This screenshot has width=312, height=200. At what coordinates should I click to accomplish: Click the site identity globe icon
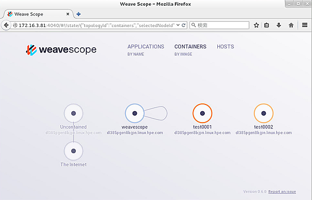(15, 25)
